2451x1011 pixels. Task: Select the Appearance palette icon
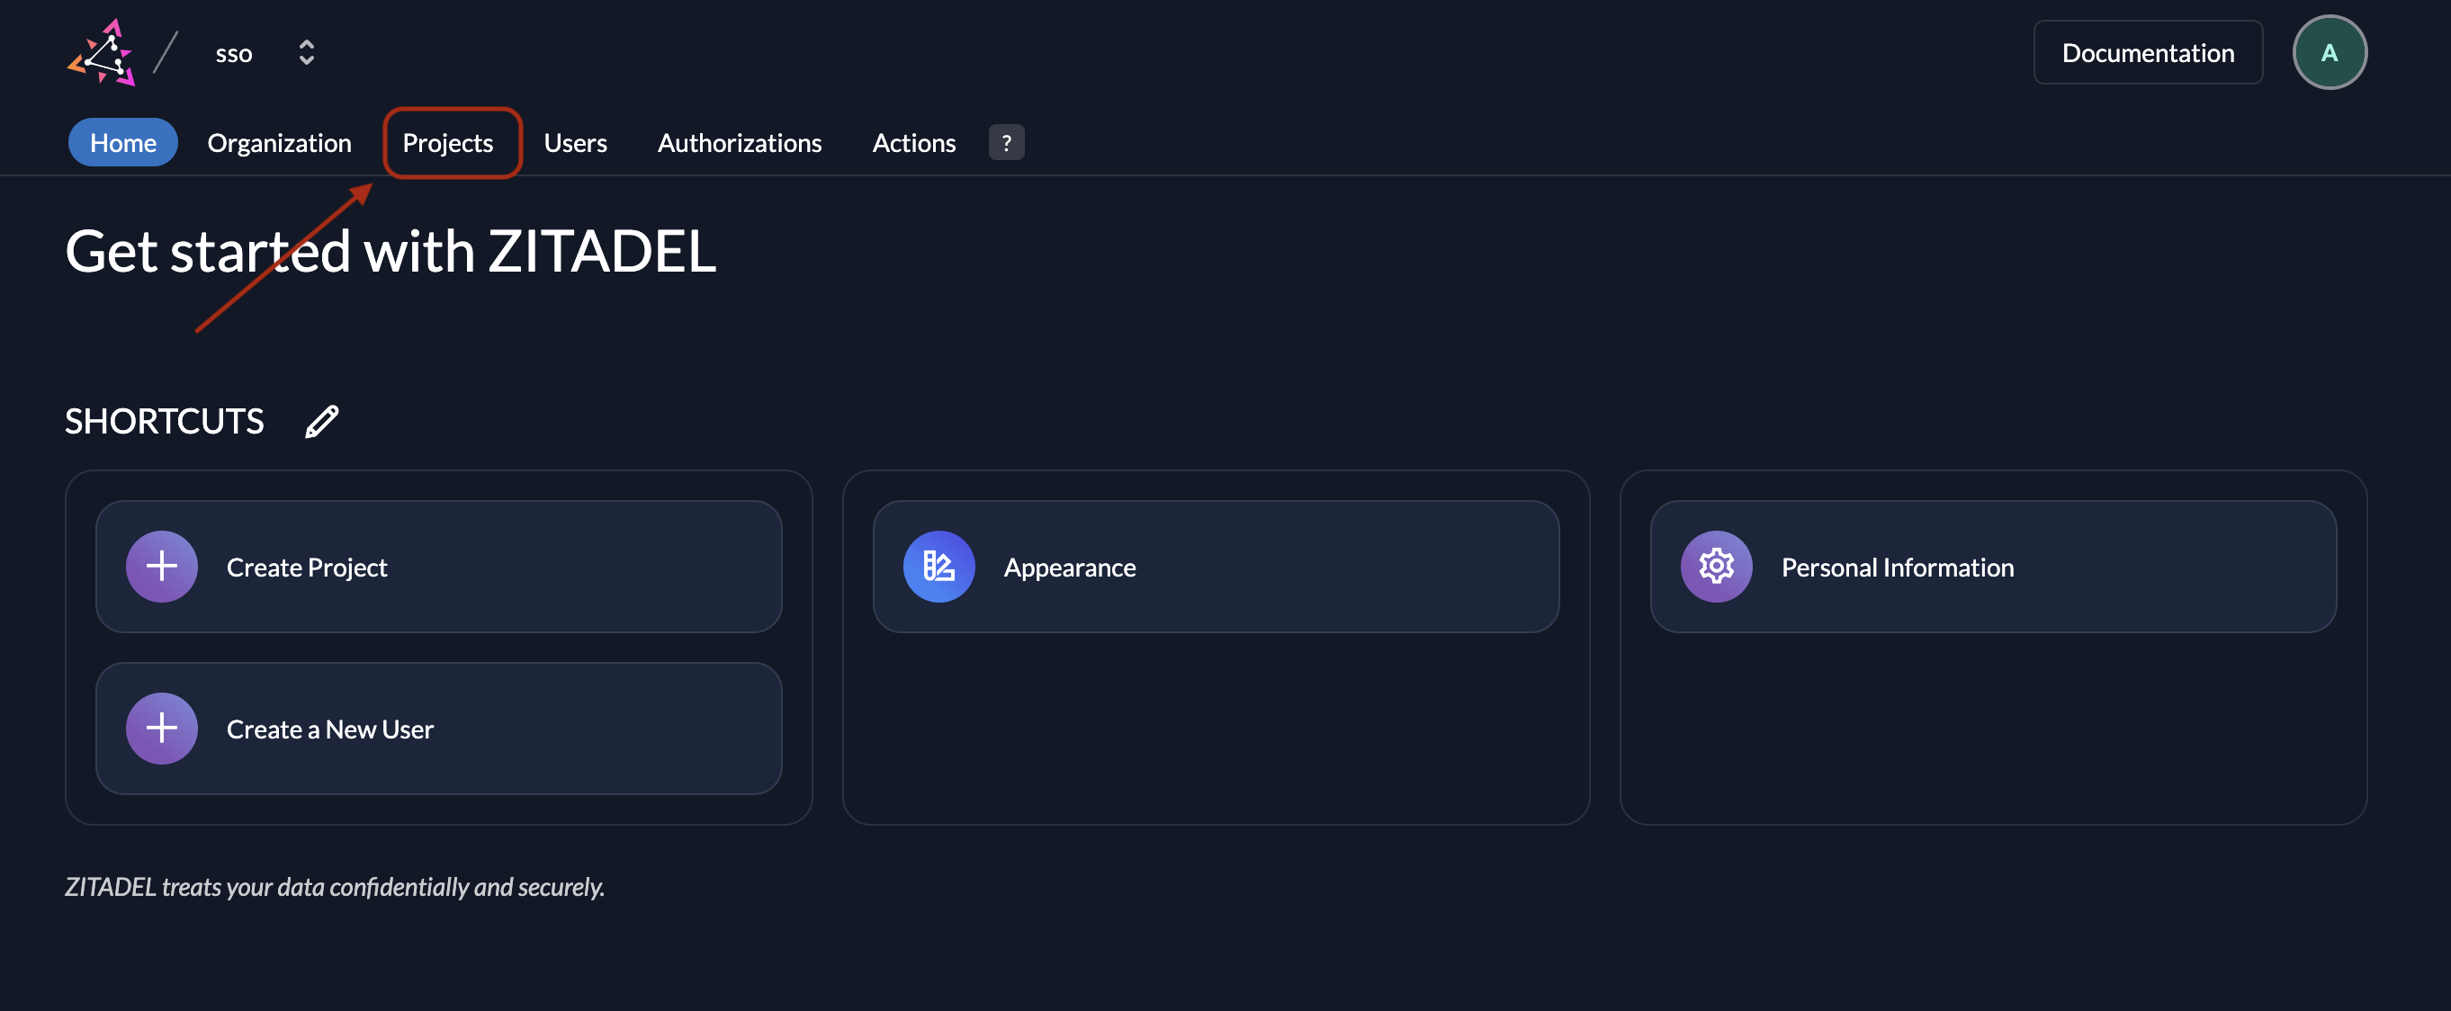pos(938,566)
